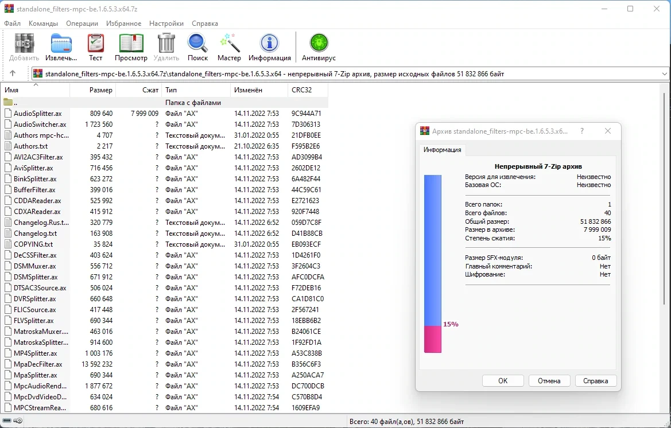
Task: Click the compression ratio bar in dialog
Action: [x=433, y=264]
